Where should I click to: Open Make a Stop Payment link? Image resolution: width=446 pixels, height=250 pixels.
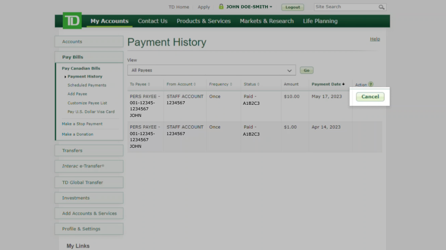82,124
